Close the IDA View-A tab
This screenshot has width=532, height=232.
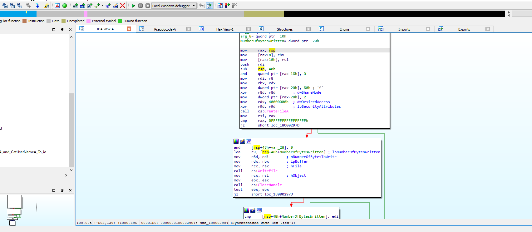coord(129,29)
